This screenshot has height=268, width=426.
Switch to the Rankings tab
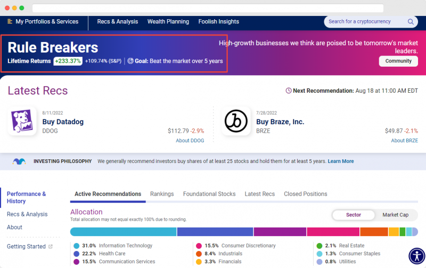point(162,194)
